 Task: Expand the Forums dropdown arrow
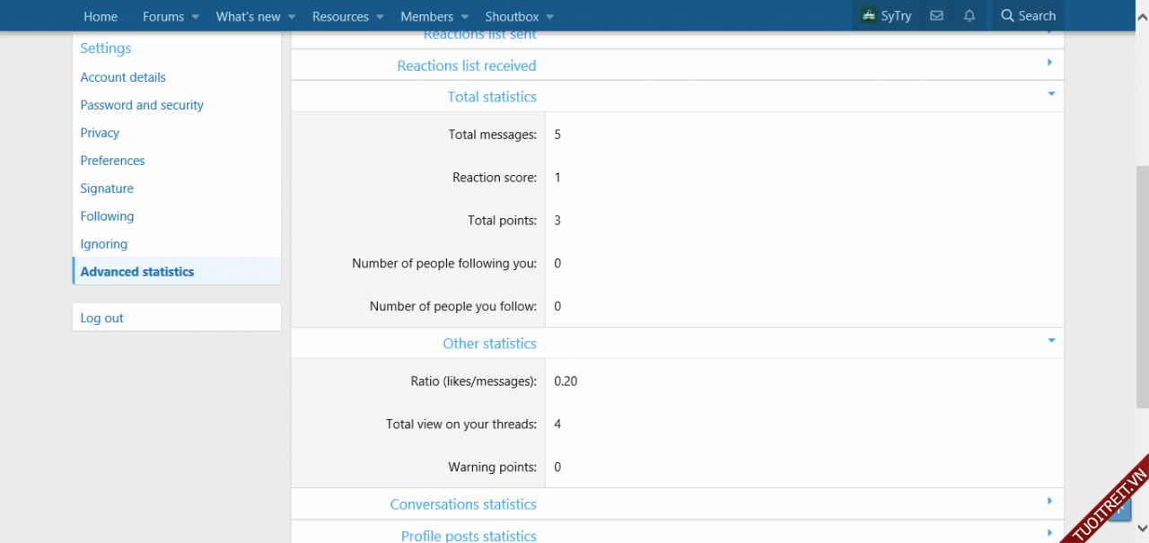tap(195, 17)
